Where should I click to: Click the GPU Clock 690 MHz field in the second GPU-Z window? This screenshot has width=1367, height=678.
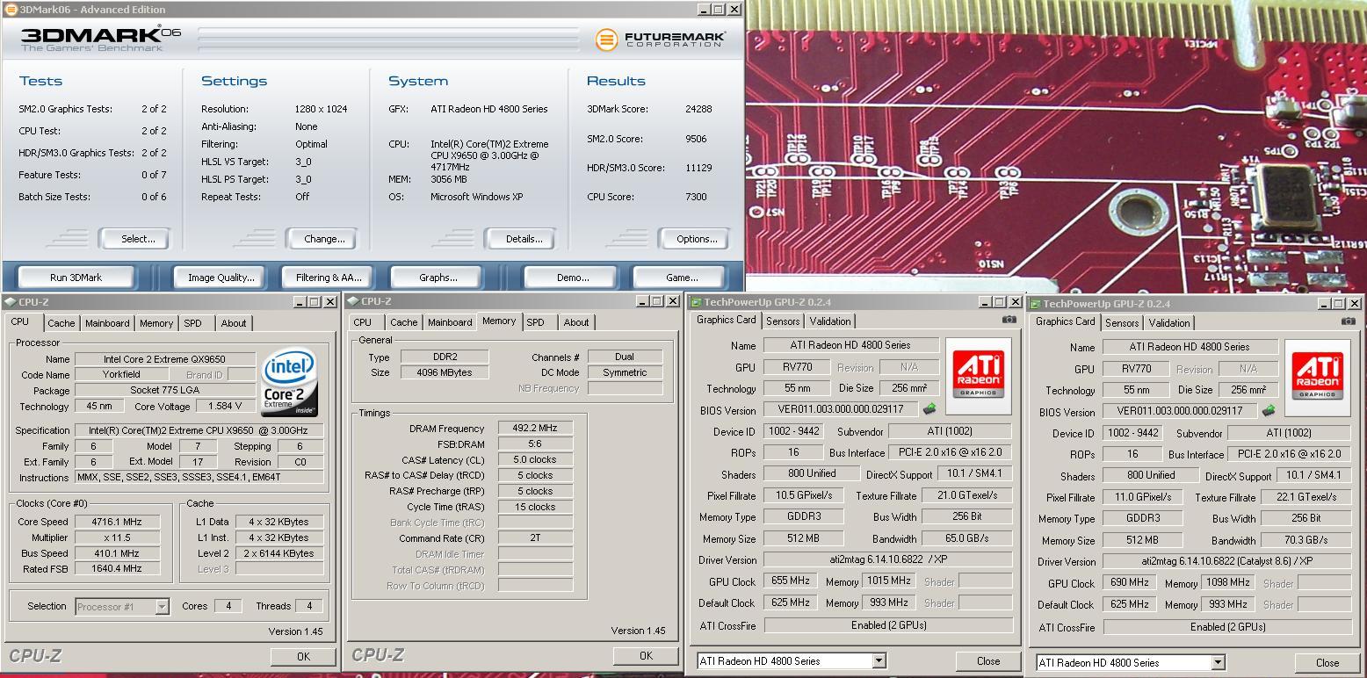[1130, 582]
